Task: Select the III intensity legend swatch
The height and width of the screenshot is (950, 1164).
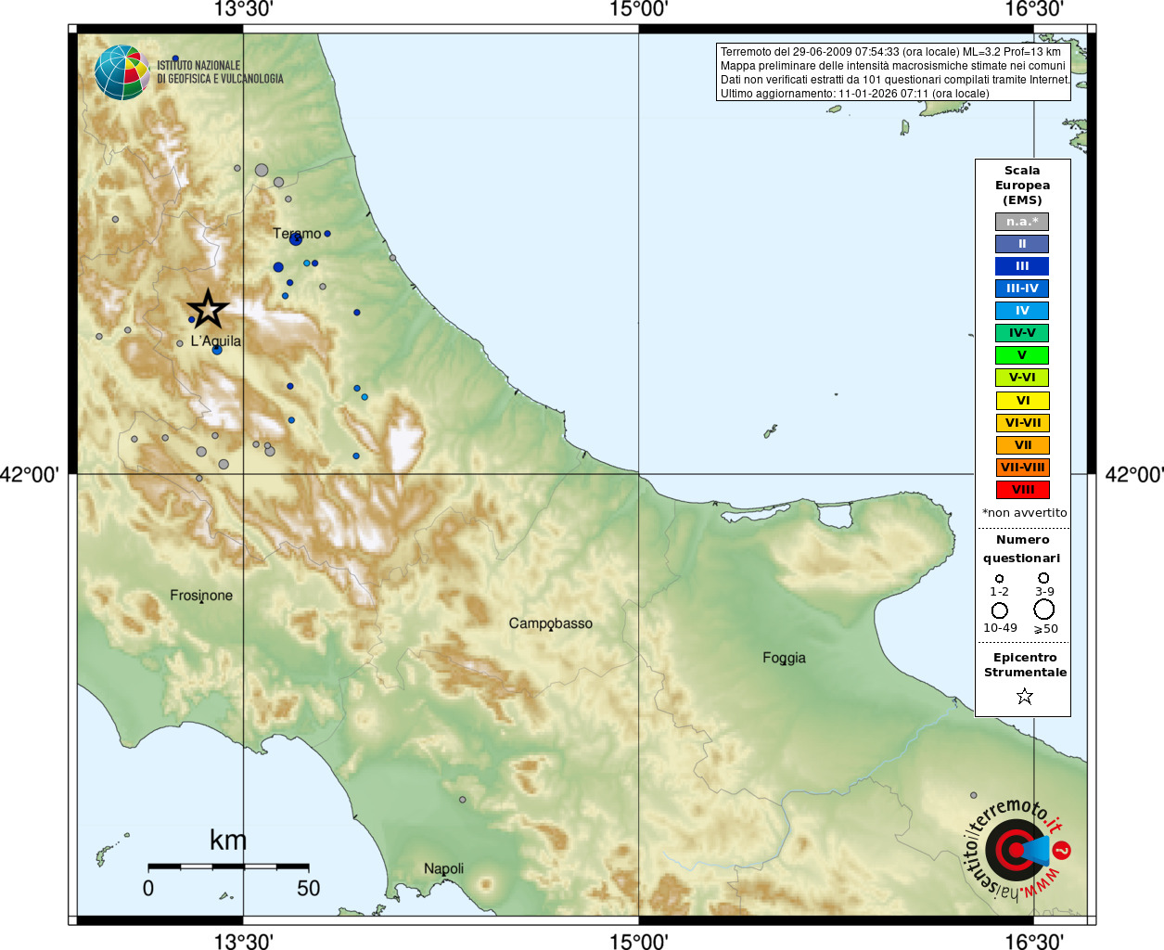Action: click(1022, 266)
